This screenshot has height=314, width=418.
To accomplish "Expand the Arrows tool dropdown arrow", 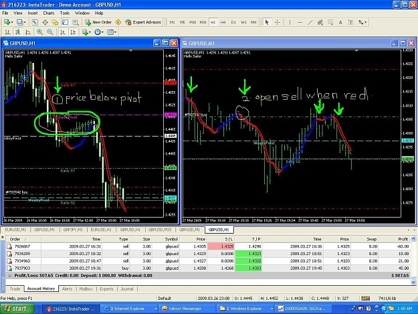I will pos(365,22).
